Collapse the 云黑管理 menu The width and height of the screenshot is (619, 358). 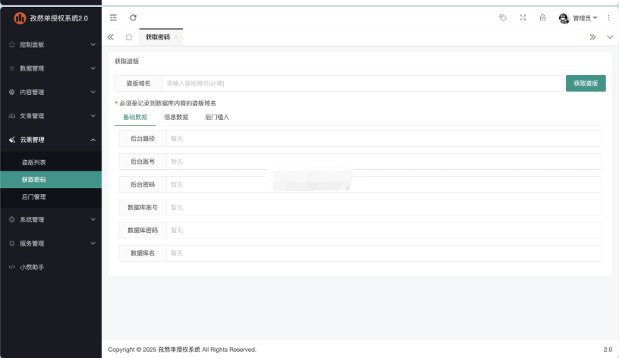51,140
